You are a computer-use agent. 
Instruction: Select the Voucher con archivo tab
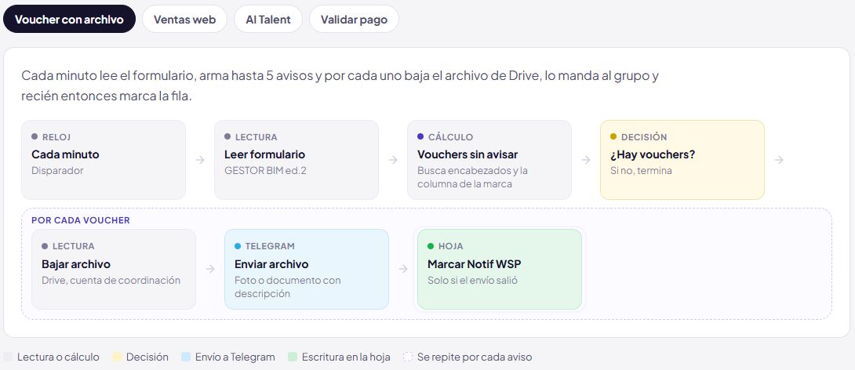pyautogui.click(x=69, y=19)
